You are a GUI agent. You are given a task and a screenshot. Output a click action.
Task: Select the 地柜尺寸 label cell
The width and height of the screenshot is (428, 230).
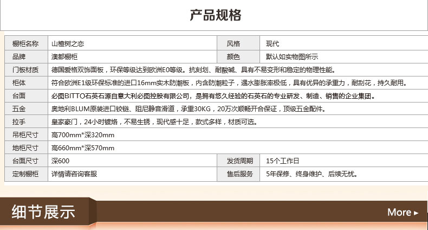pos(26,148)
